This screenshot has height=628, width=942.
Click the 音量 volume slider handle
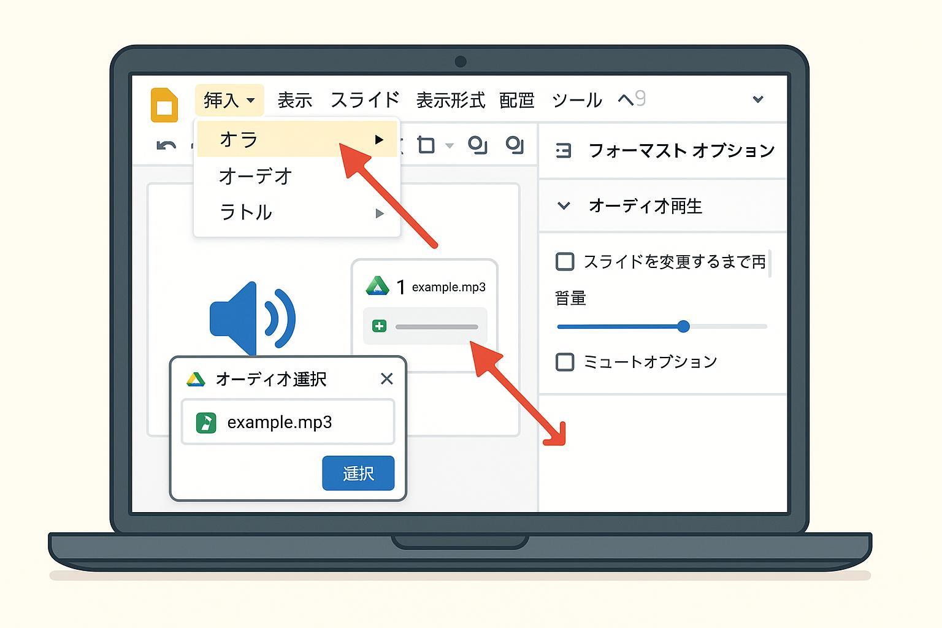click(683, 327)
